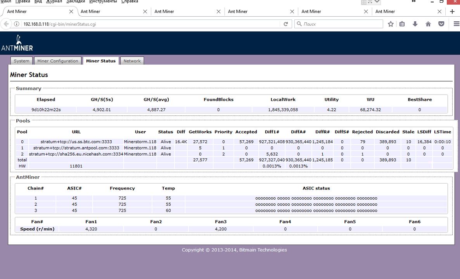460x279 pixels.
Task: Click the Discarded column header
Action: [387, 132]
